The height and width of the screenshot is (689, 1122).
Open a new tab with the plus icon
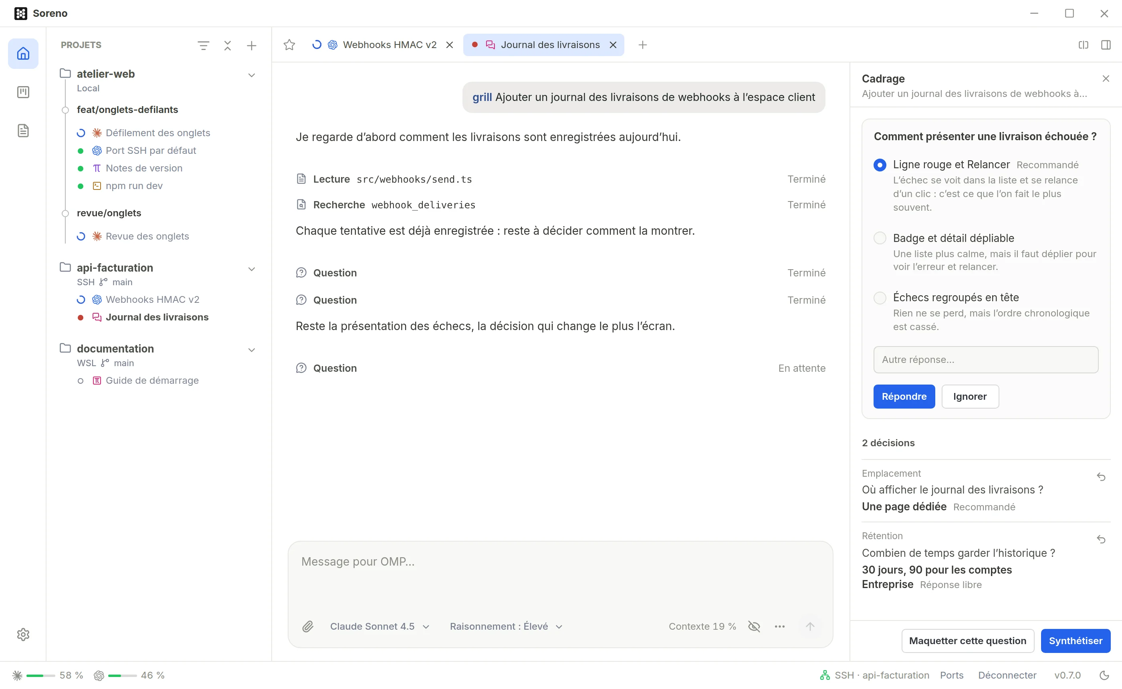[x=643, y=44]
